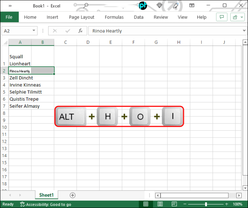Viewport: 248px width, 208px height.
Task: Expand the Share dropdown arrow
Action: [242, 17]
